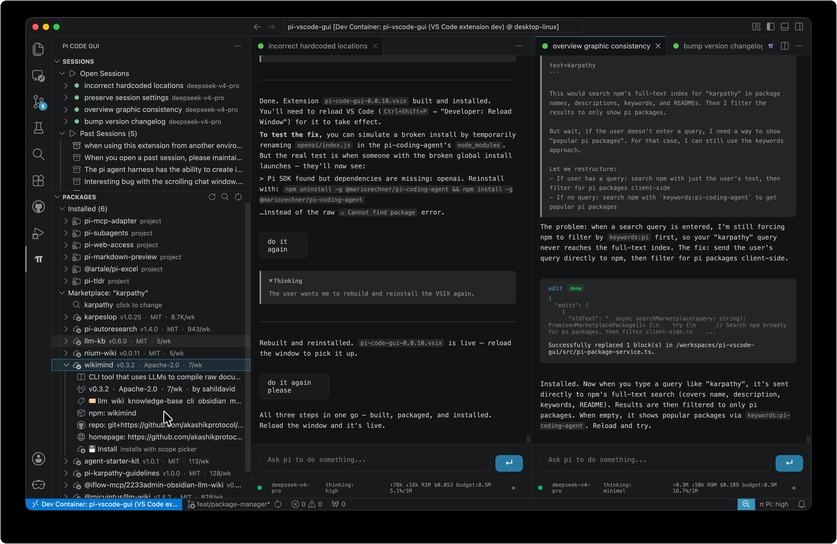Select the Pi Code GUI activity bar icon
Viewport: 837px width, 544px height.
click(x=38, y=259)
